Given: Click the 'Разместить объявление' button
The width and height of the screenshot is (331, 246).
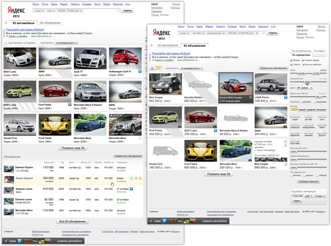Looking at the screenshot, I should tap(273, 68).
